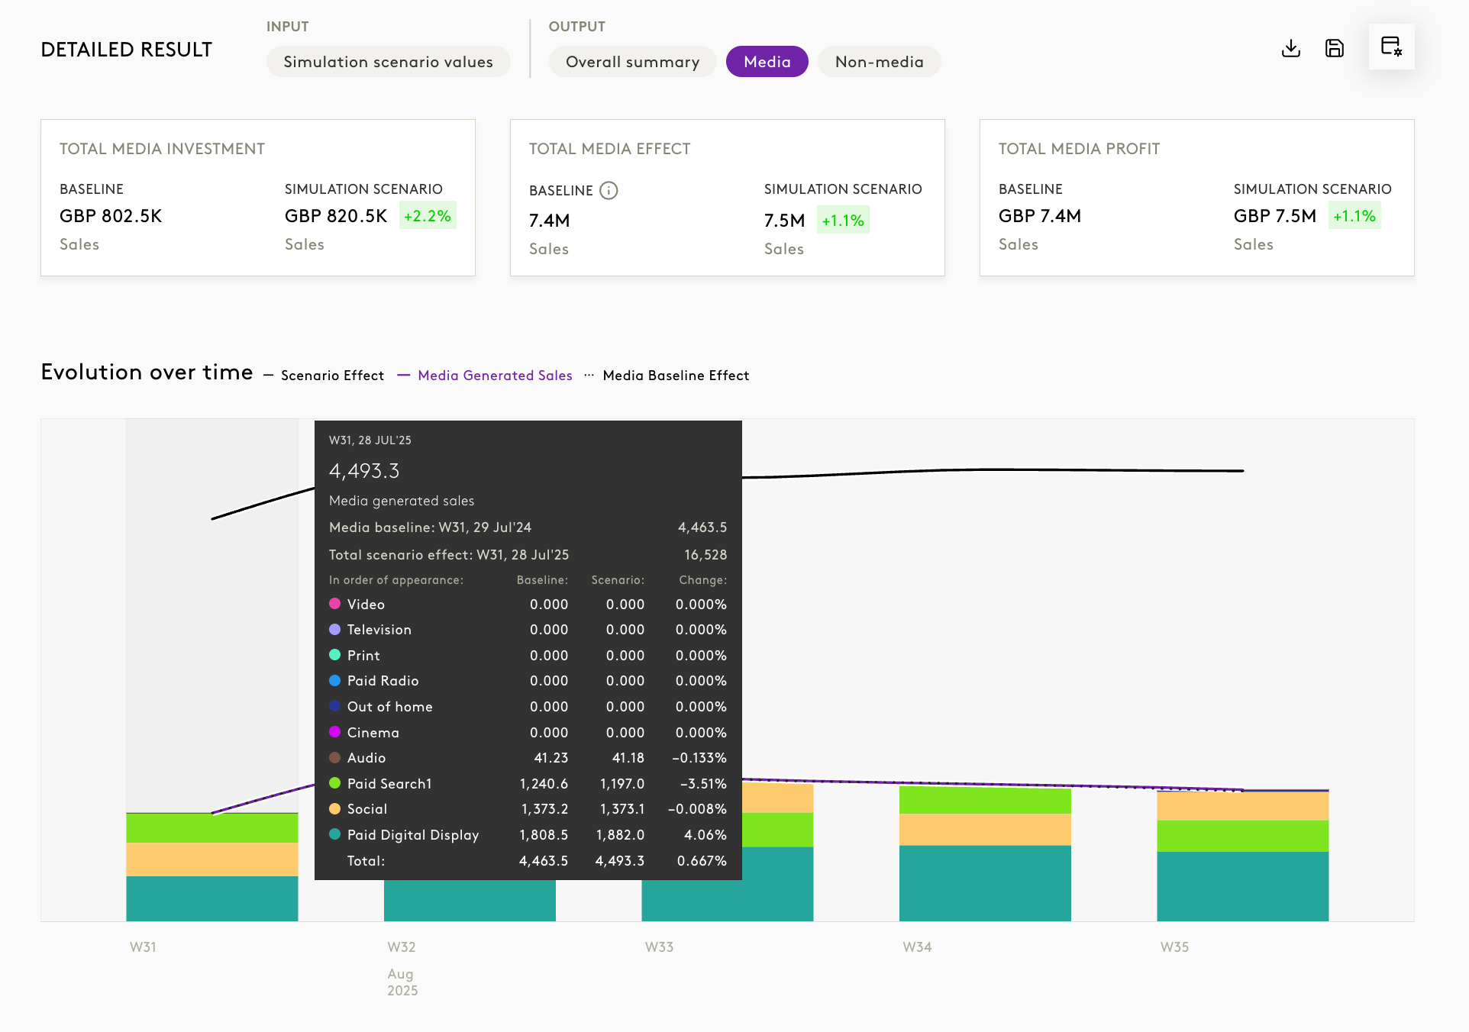
Task: Click the W34 stacked bar
Action: pyautogui.click(x=984, y=855)
